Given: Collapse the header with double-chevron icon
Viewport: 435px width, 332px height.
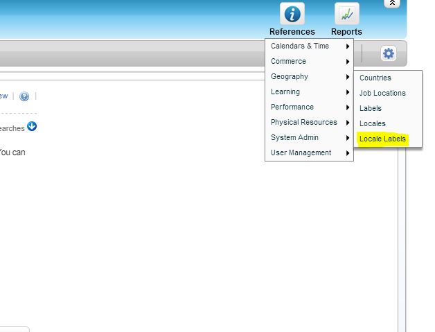Looking at the screenshot, I should [392, 3].
